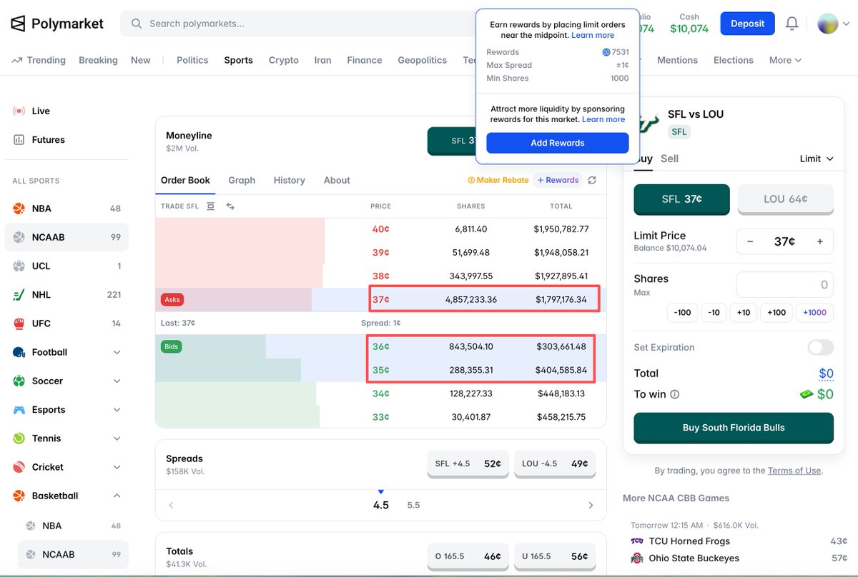Open the Crypto category tab
The image size is (858, 577).
pos(284,60)
